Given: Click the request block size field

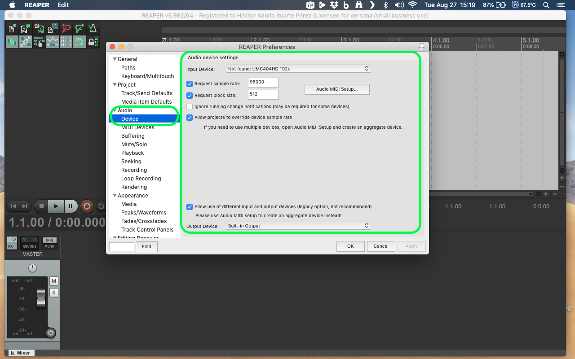Looking at the screenshot, I should (263, 95).
